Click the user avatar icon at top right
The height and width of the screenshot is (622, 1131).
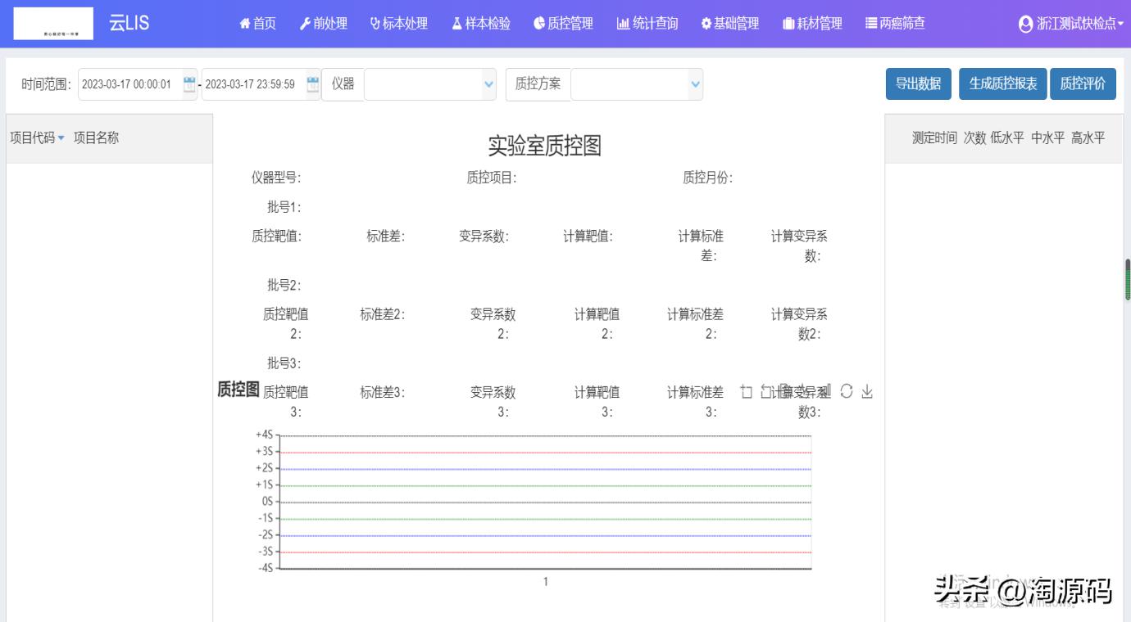click(1024, 24)
